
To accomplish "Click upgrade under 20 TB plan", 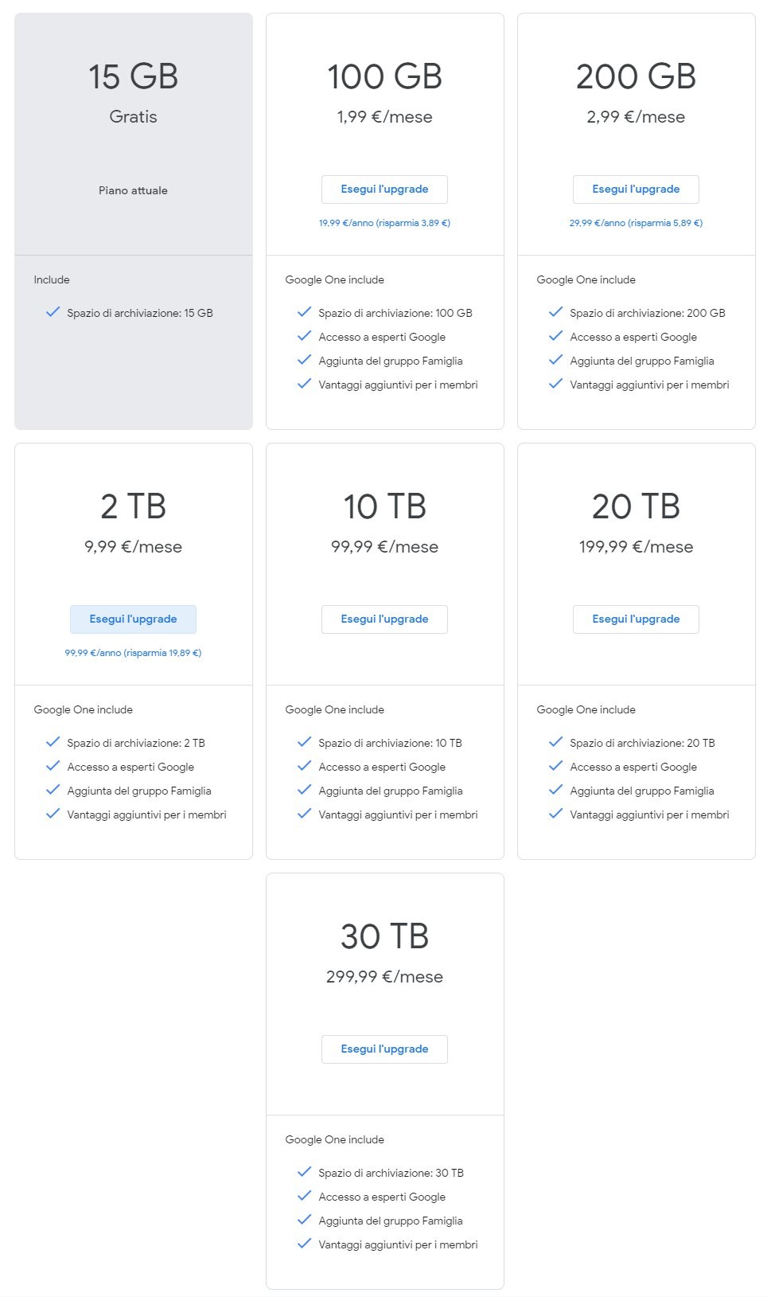I will click(x=636, y=619).
